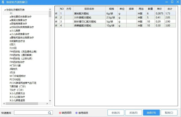The width and height of the screenshot is (181, 117).
Task: Click the 选择(F8) button
Action: 151,112
